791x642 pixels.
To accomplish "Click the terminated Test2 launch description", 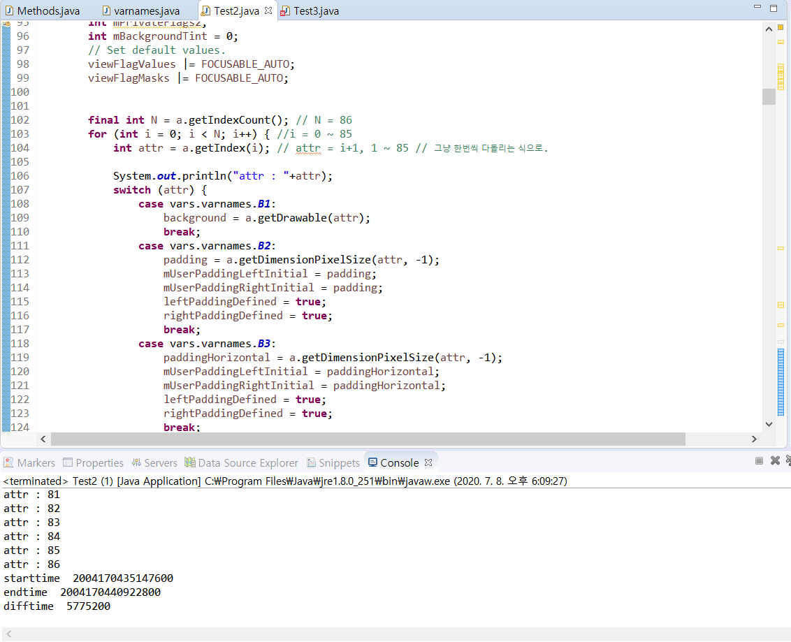I will pos(285,481).
